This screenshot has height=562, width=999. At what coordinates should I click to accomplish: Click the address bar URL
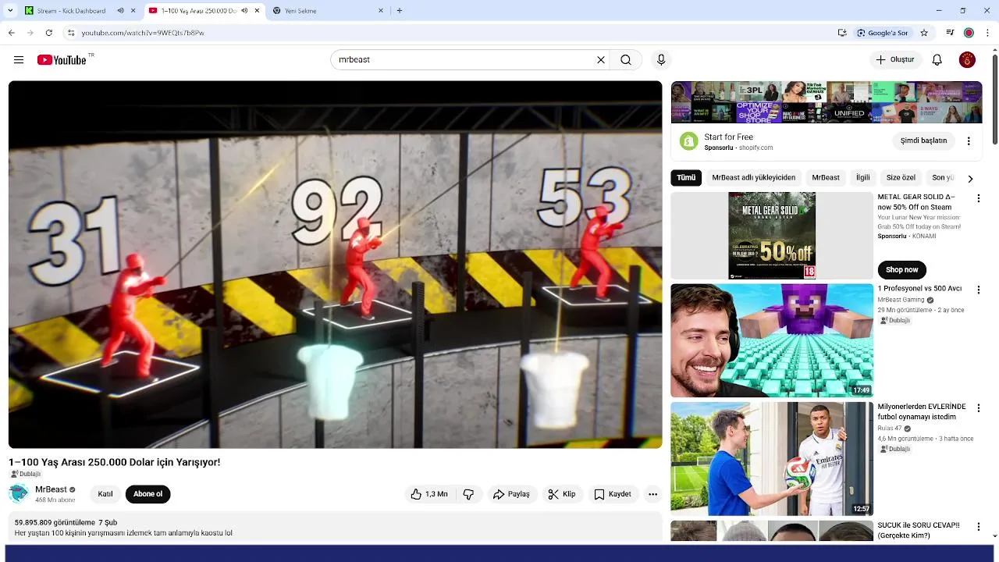(143, 33)
